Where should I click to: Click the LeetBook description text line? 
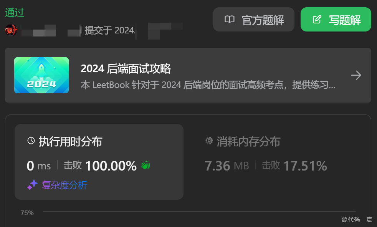(x=208, y=85)
